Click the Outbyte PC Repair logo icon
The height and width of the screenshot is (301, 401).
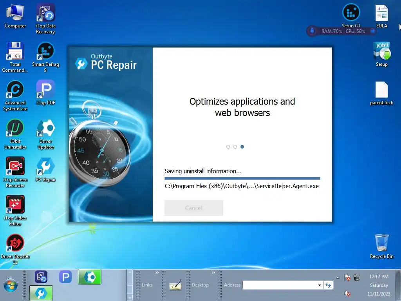pos(81,63)
